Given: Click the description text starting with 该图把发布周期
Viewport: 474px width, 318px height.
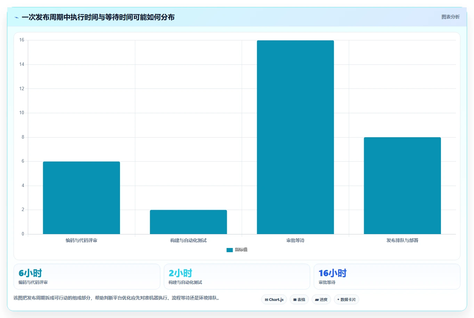Looking at the screenshot, I should tap(117, 298).
